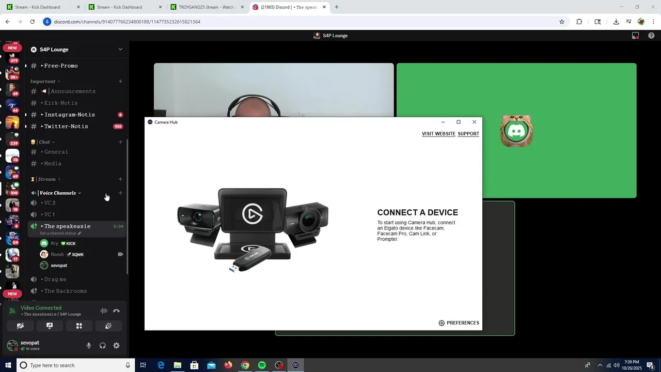Screen dimensions: 661x372
Task: Switch to second Stream - Kick Dashboard tab
Action: 124,7
